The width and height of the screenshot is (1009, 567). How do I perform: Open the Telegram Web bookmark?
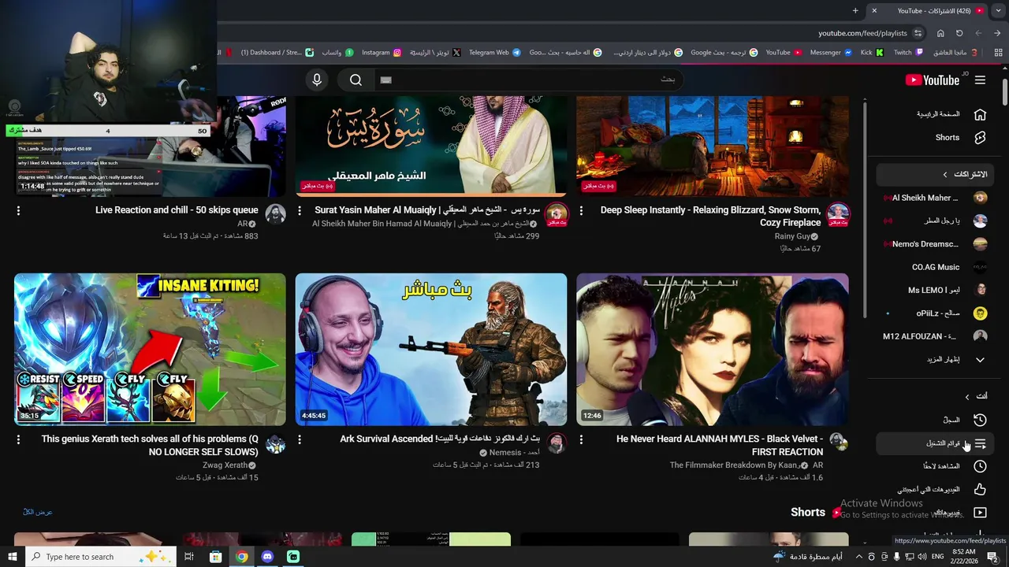pos(494,53)
